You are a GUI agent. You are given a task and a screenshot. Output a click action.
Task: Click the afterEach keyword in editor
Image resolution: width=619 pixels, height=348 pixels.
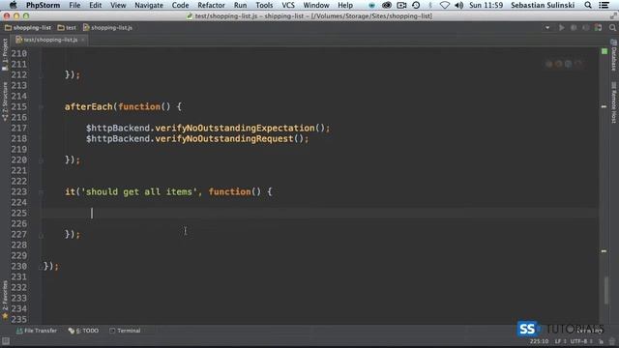(88, 107)
